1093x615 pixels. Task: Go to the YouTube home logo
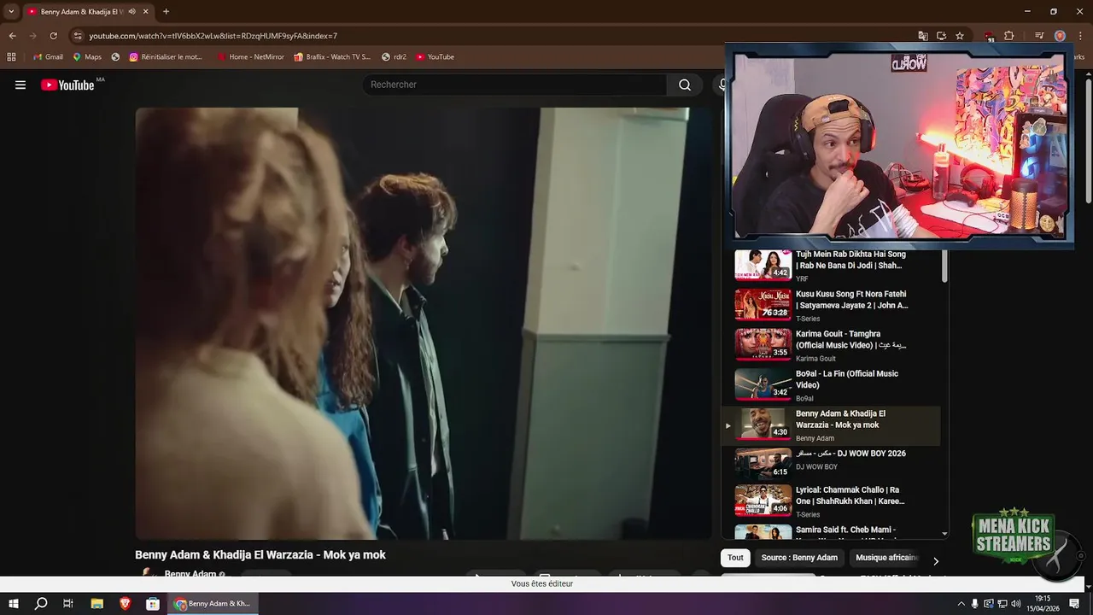(67, 85)
